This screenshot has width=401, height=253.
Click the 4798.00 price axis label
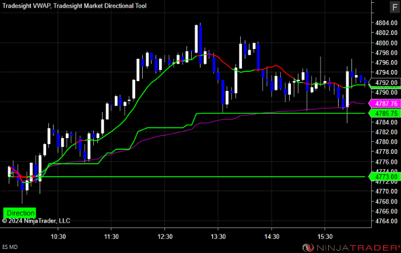pos(386,52)
